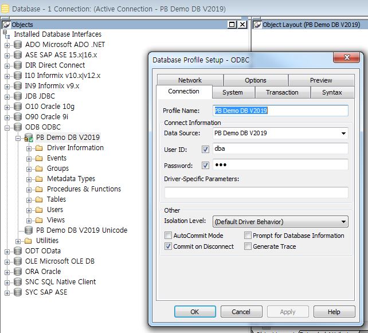Switch to the System tab
Screen dimensions: 368x333
[x=233, y=92]
